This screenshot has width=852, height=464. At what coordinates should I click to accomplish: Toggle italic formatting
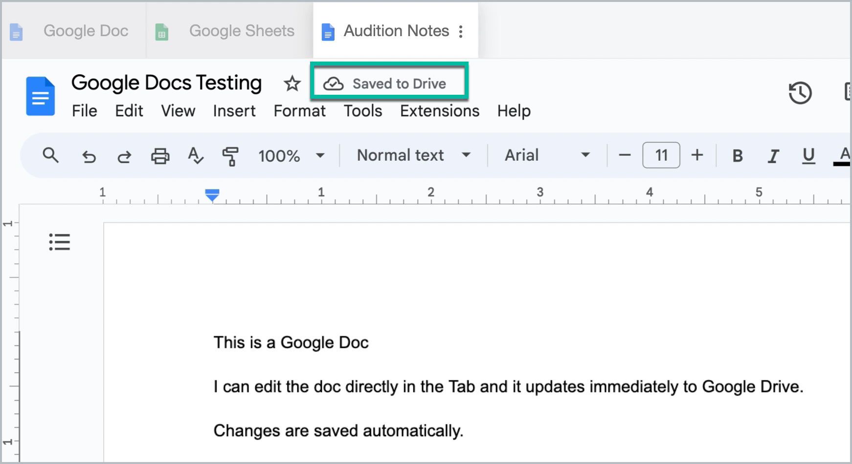click(x=773, y=156)
